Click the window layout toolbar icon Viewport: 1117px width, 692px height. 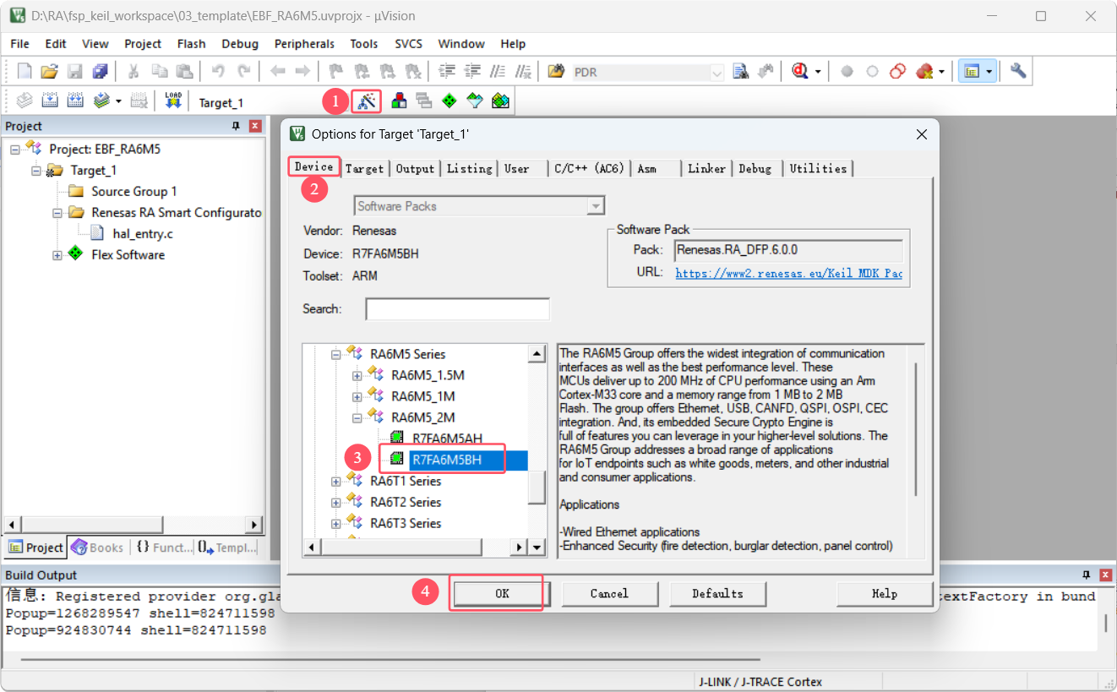point(972,72)
